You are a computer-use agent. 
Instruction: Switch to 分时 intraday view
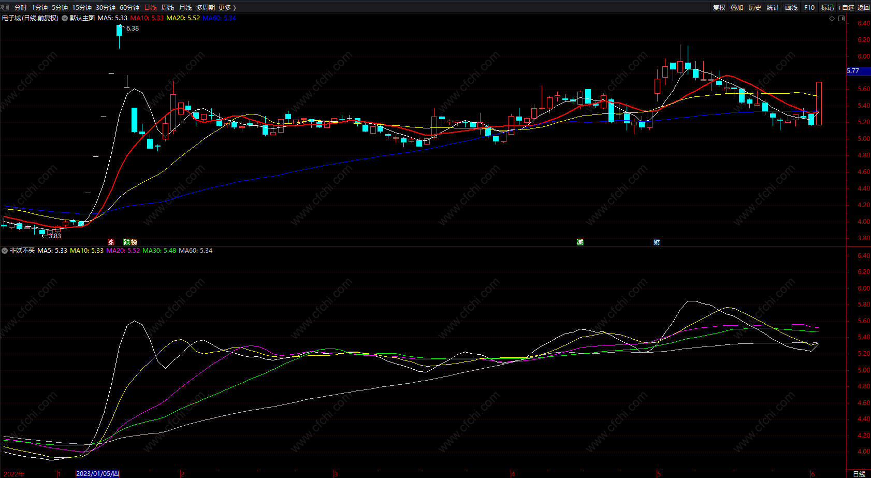point(21,8)
